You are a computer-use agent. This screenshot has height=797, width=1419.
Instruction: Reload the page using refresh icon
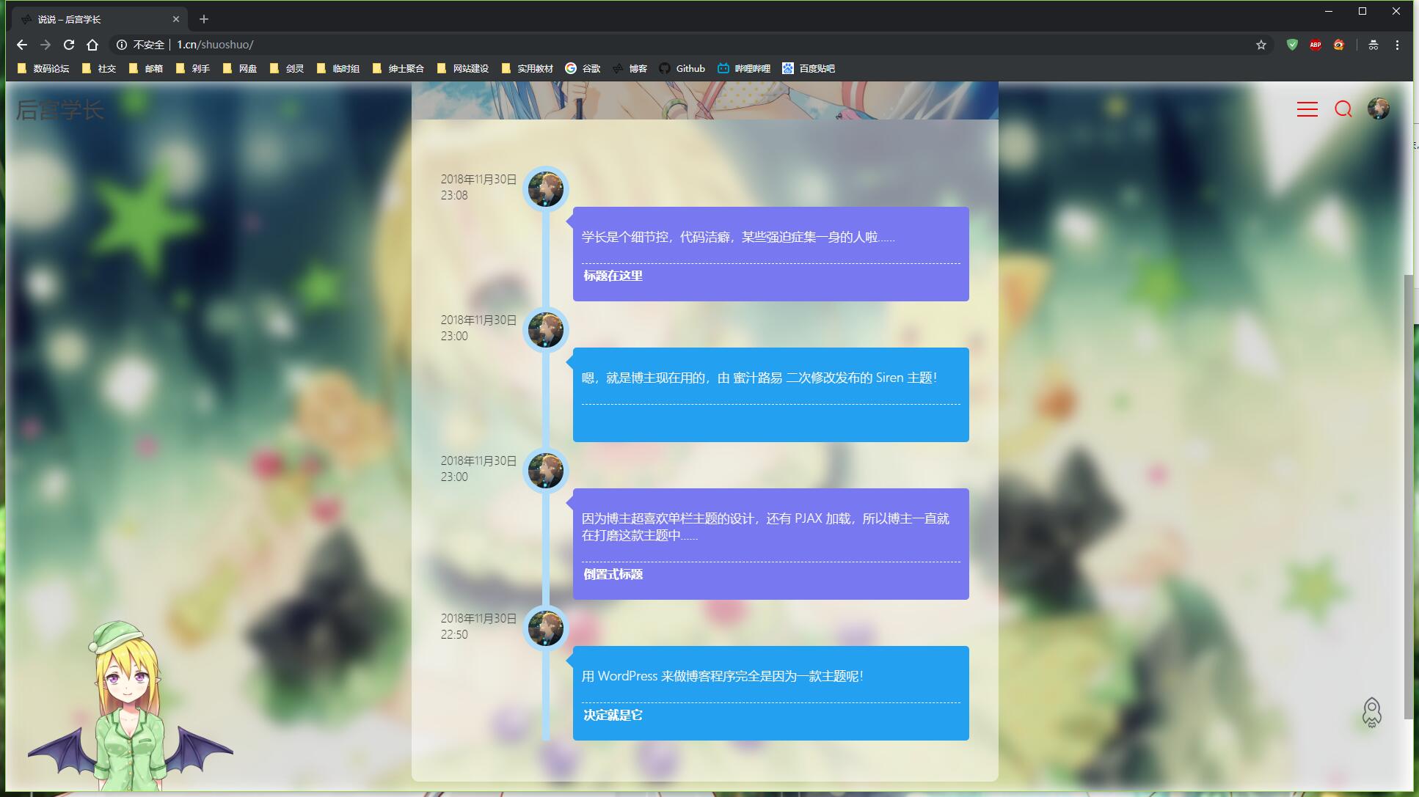(x=69, y=45)
